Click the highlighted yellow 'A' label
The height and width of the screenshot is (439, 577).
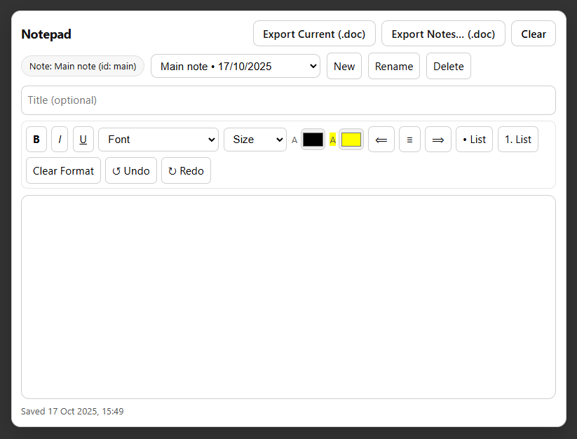click(332, 140)
